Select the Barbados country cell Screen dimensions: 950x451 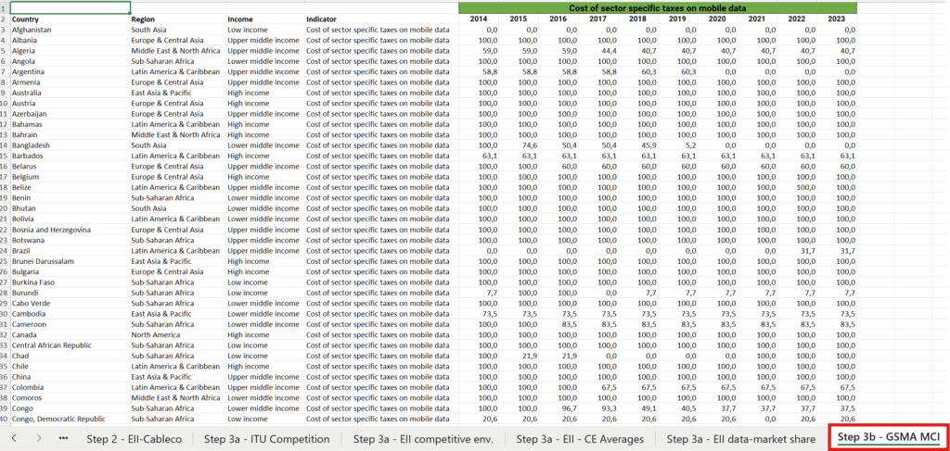(x=71, y=156)
